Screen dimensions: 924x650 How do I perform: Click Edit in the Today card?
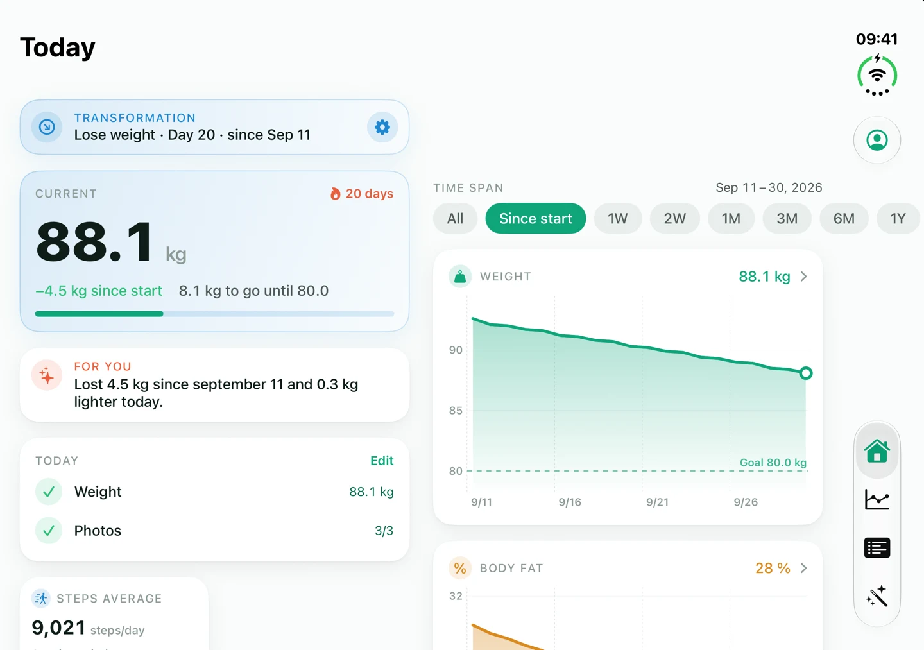coord(382,461)
